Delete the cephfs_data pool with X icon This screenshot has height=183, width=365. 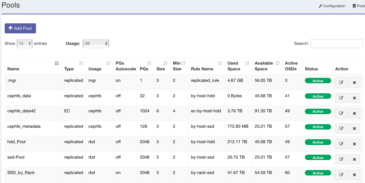pyautogui.click(x=354, y=98)
